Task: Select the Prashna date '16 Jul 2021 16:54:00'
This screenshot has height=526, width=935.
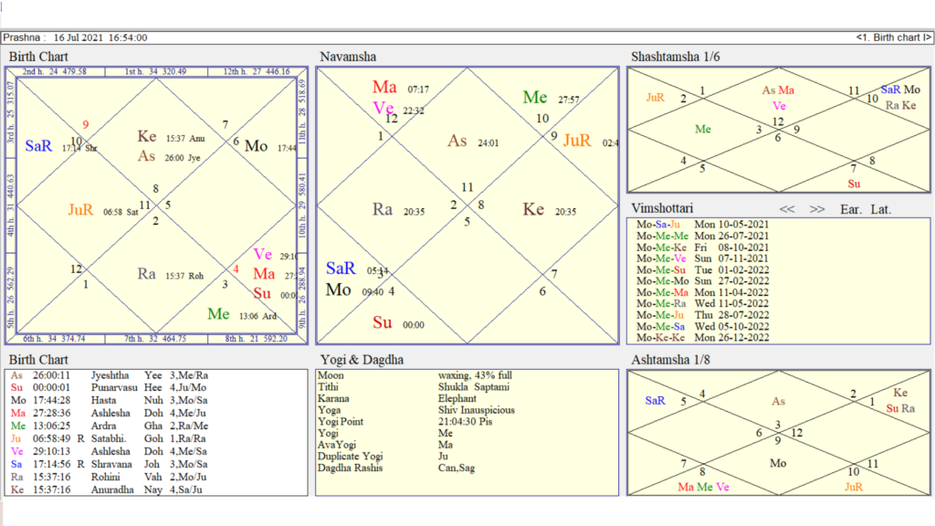Action: tap(100, 37)
